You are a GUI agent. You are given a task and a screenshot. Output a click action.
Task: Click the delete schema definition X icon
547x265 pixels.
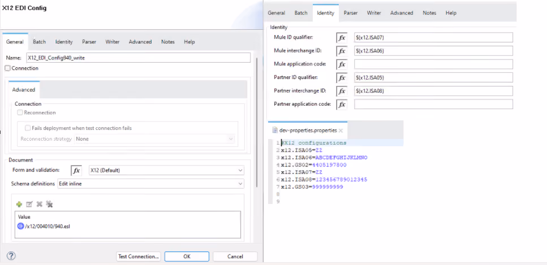[x=40, y=205]
